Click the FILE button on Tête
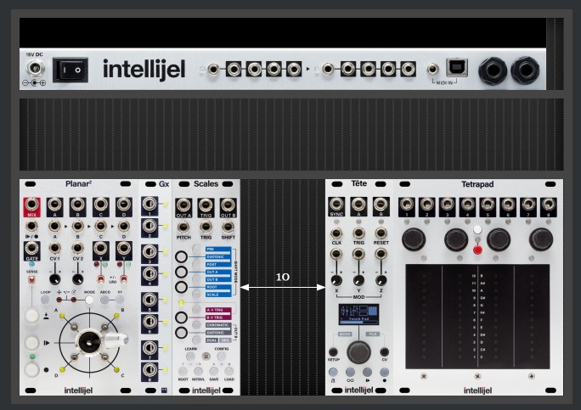The width and height of the screenshot is (581, 410). 372,334
